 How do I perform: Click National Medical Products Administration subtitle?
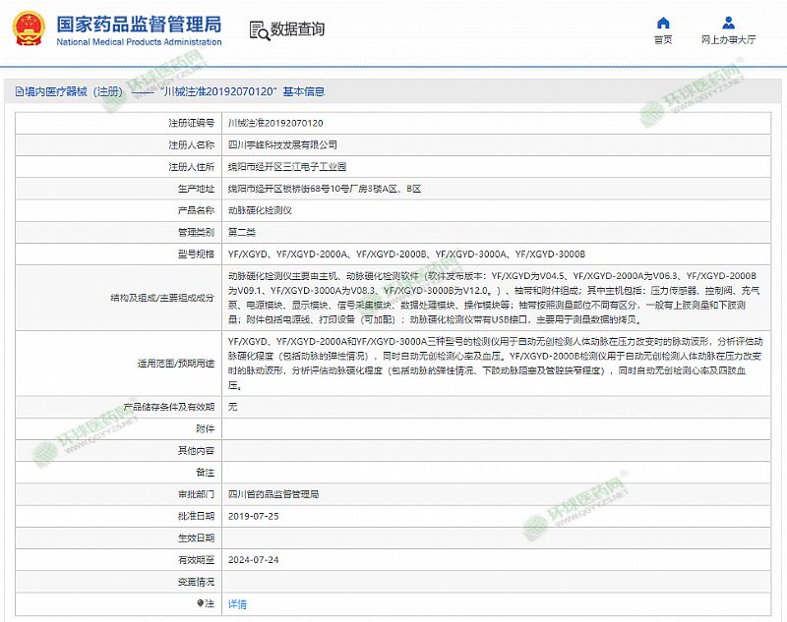pyautogui.click(x=139, y=43)
